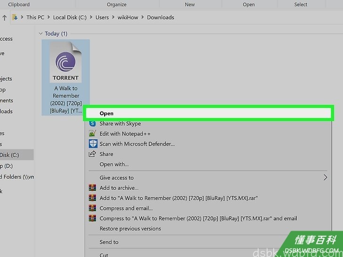Open the Send to submenu
The height and width of the screenshot is (257, 343).
coord(109,242)
